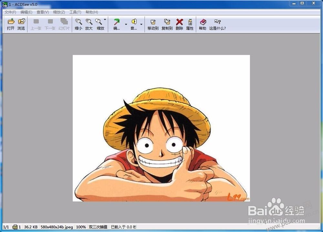Open the 查看(V) menu

pyautogui.click(x=43, y=12)
